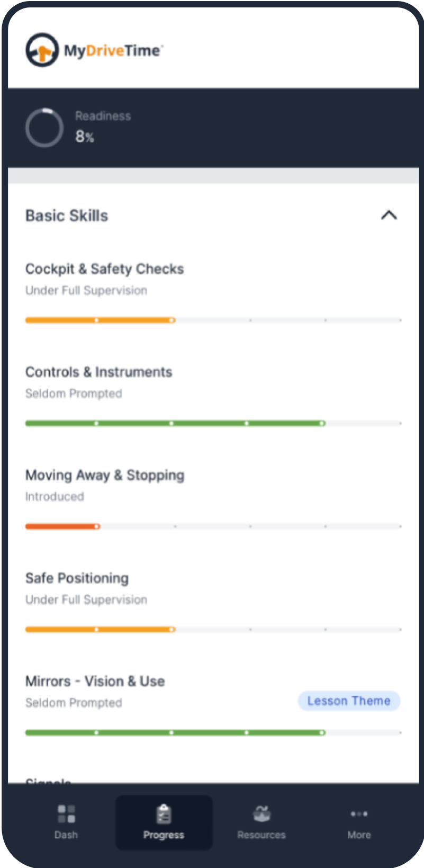Click the Basic Skills section heading
The height and width of the screenshot is (868, 424).
point(67,216)
